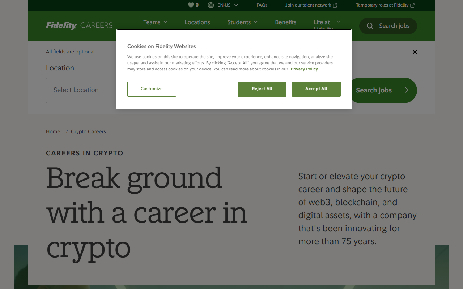Click the green Search jobs arrow button
463x289 pixels.
[384, 90]
